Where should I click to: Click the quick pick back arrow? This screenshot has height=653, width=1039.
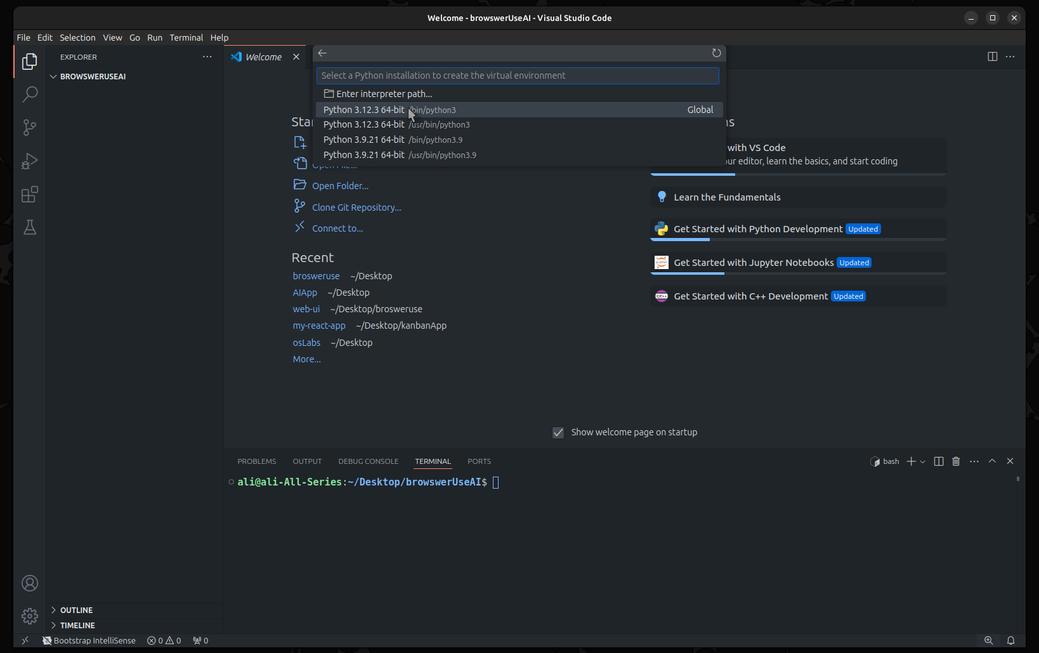coord(322,53)
